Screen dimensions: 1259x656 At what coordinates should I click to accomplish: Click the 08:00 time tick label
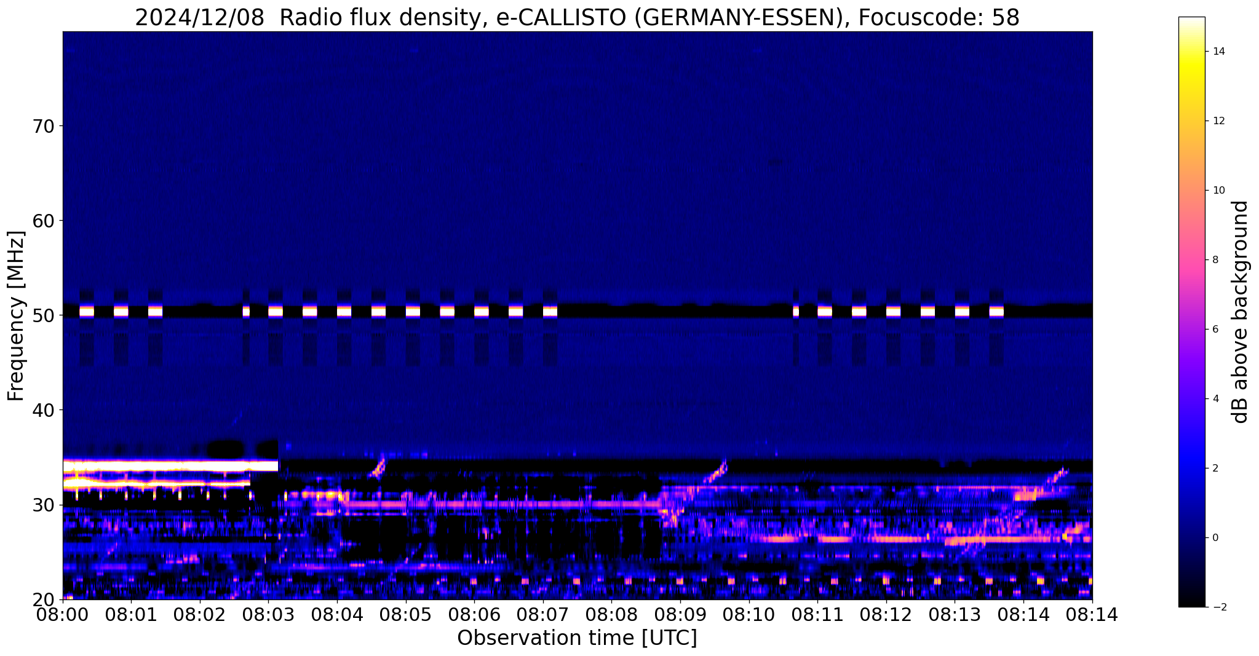pos(63,614)
